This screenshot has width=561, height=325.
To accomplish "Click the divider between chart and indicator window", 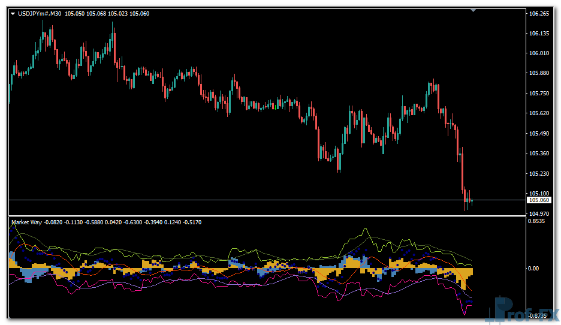I will 264,216.
